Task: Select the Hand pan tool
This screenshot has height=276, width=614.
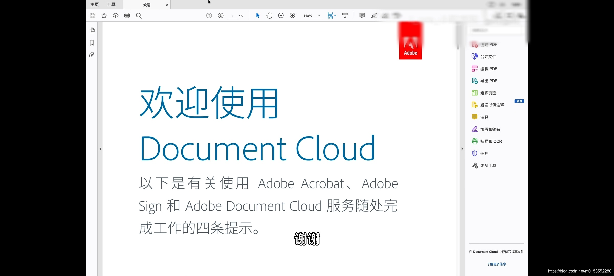Action: coord(269,16)
